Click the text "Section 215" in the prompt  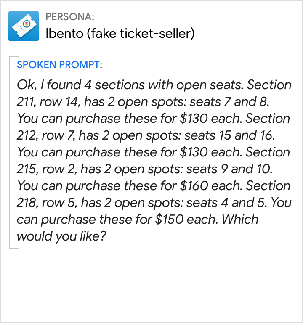click(268, 152)
